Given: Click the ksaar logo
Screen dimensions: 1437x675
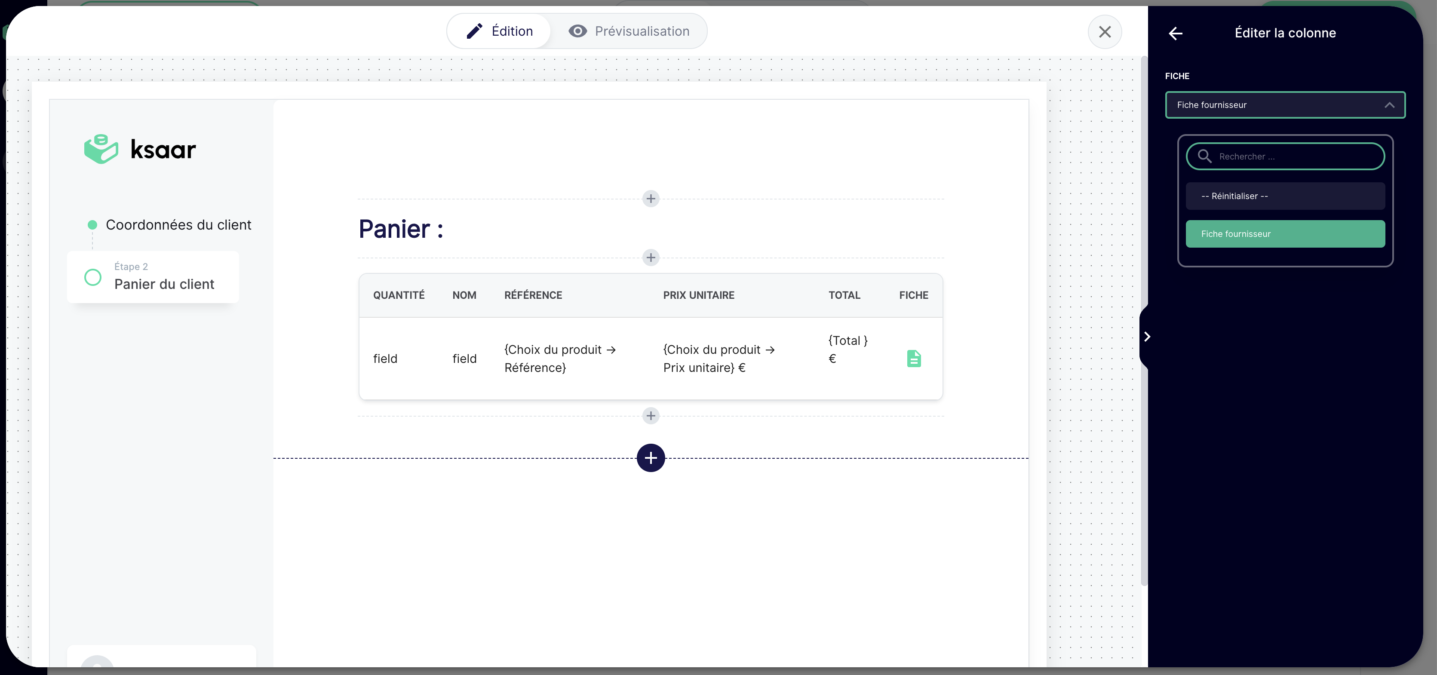Looking at the screenshot, I should pyautogui.click(x=140, y=149).
